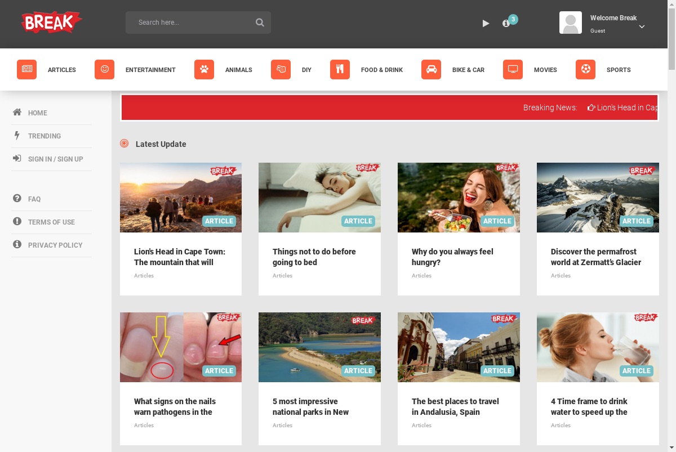Open TERMS OF USE sidebar link
Screen dimensions: 676x452
point(51,222)
